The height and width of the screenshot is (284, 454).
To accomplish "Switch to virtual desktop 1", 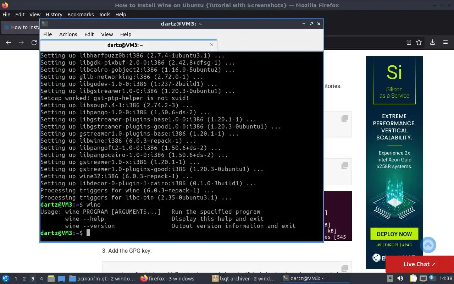I will (x=16, y=279).
